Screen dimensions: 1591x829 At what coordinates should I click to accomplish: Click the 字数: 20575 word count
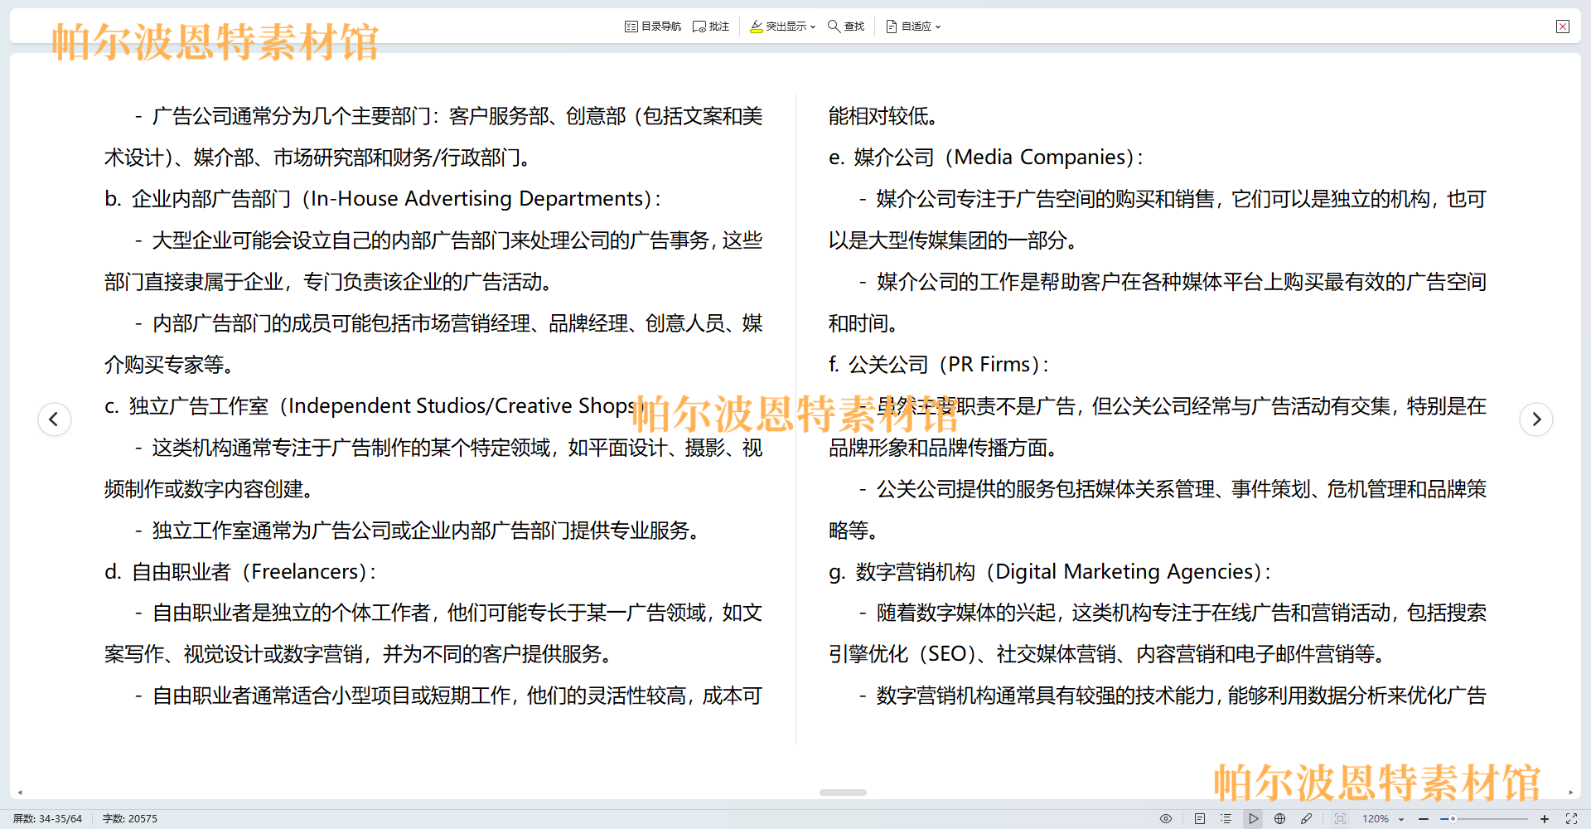(x=130, y=818)
